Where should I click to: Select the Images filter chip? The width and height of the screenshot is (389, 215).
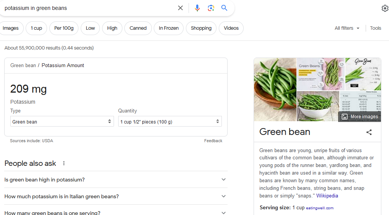(x=10, y=28)
